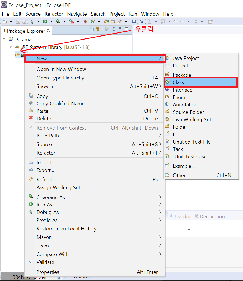Screen dimensions: 243x281
Task: Click the Toggle Mark Occurrences toolbar icon
Action: 142,21
